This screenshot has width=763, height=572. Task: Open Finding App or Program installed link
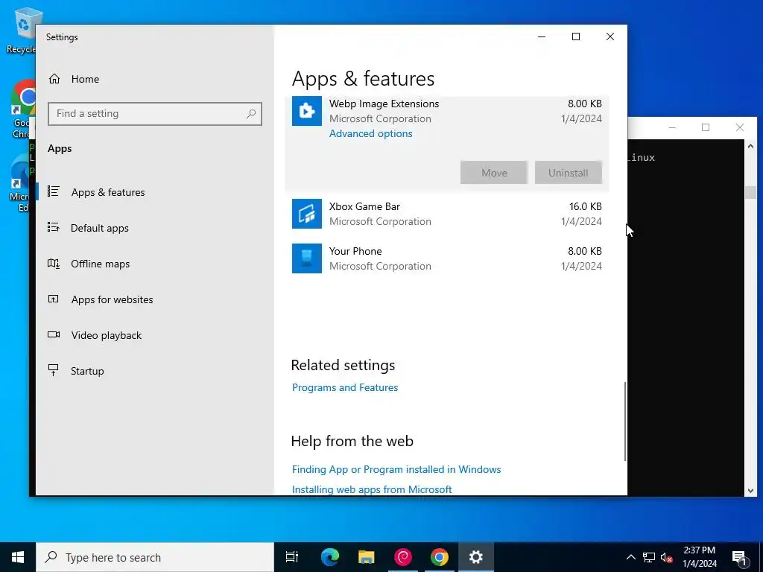pyautogui.click(x=396, y=469)
